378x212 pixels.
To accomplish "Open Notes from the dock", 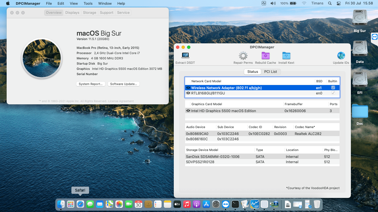I will tap(167, 204).
